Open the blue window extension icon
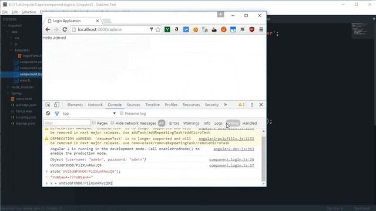376x211 pixels. pyautogui.click(x=233, y=29)
